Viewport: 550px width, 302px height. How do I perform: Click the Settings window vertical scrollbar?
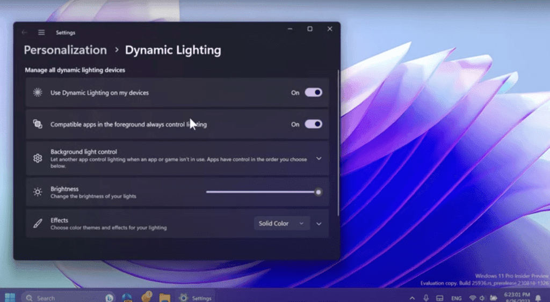click(x=338, y=143)
